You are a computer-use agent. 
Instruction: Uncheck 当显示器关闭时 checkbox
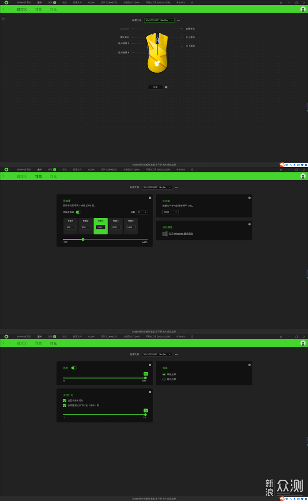click(64, 400)
